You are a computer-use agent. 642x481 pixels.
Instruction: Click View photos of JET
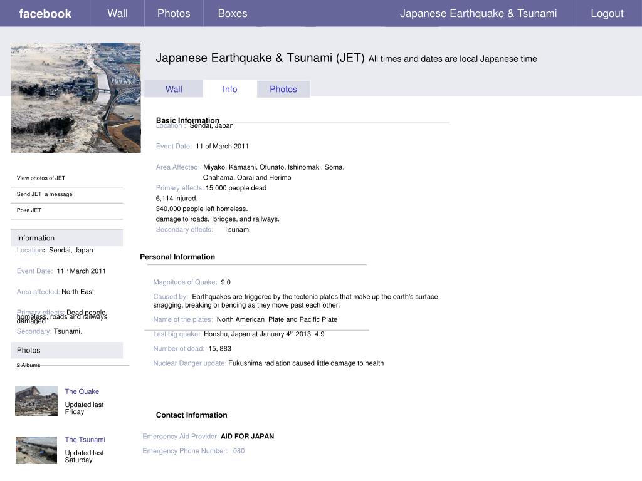41,178
